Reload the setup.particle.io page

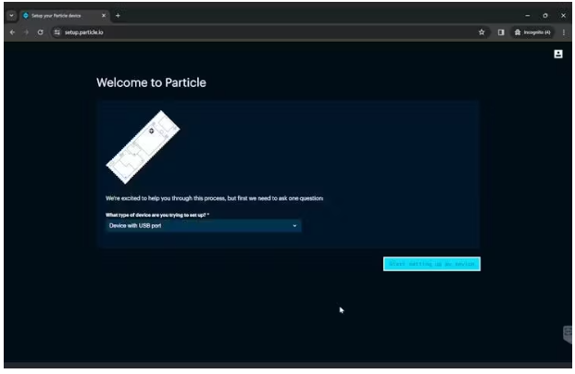click(41, 32)
